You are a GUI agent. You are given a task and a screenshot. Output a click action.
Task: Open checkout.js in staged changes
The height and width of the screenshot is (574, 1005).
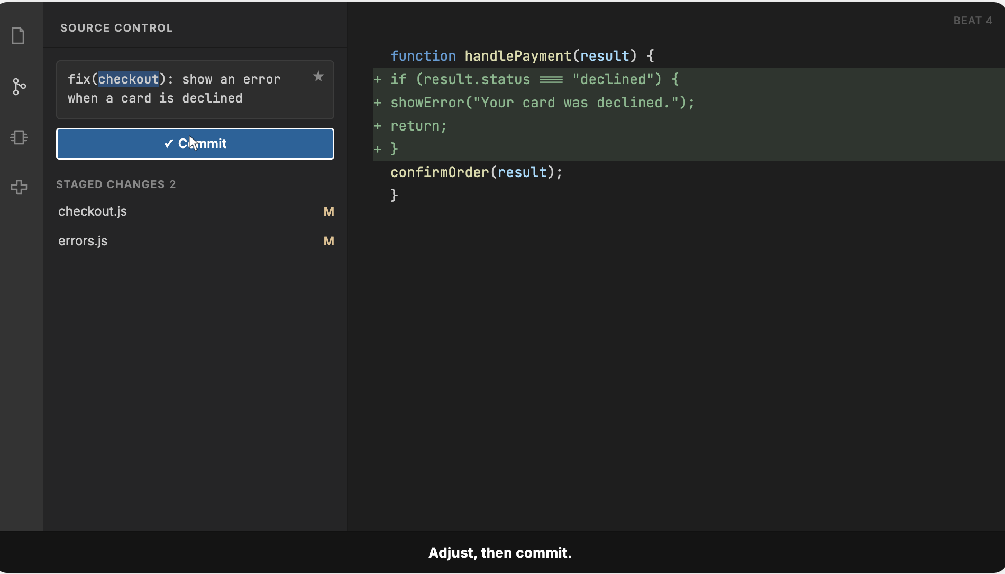(196, 211)
